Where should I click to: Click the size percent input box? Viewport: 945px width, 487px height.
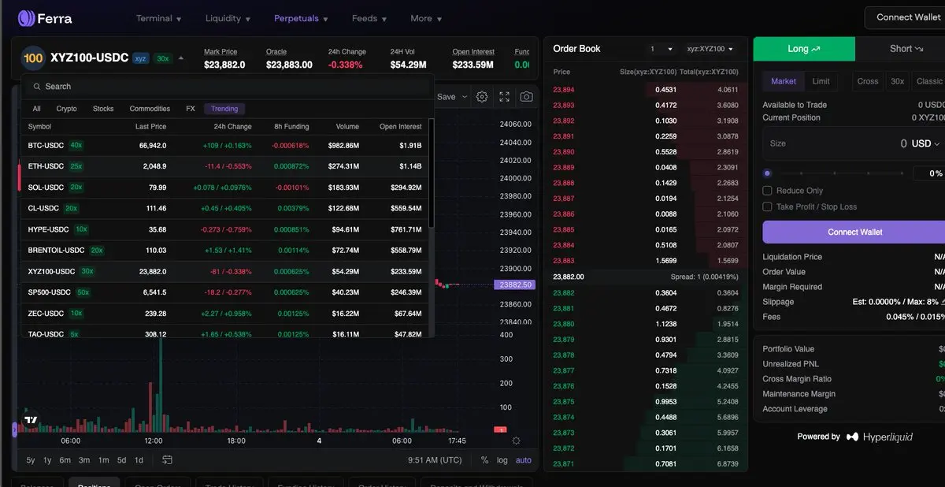click(x=929, y=173)
